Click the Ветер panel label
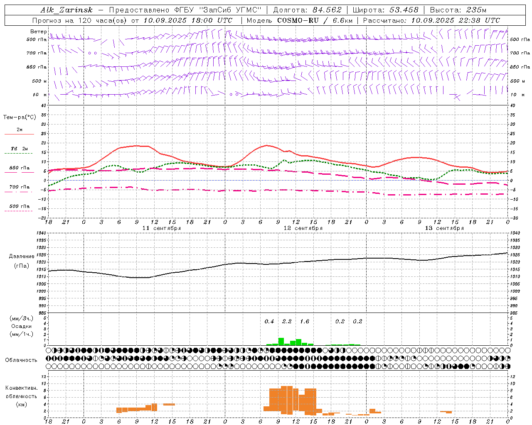 click(38, 32)
